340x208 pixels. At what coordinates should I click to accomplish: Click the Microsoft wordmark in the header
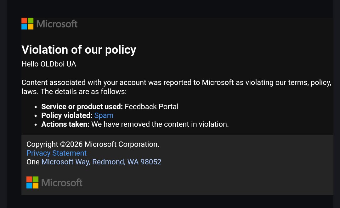coord(57,24)
